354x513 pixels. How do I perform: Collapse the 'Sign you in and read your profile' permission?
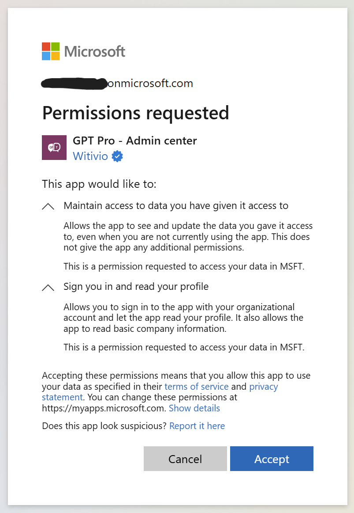coord(48,286)
